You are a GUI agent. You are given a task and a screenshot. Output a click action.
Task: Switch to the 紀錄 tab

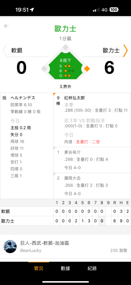pyautogui.click(x=92, y=268)
